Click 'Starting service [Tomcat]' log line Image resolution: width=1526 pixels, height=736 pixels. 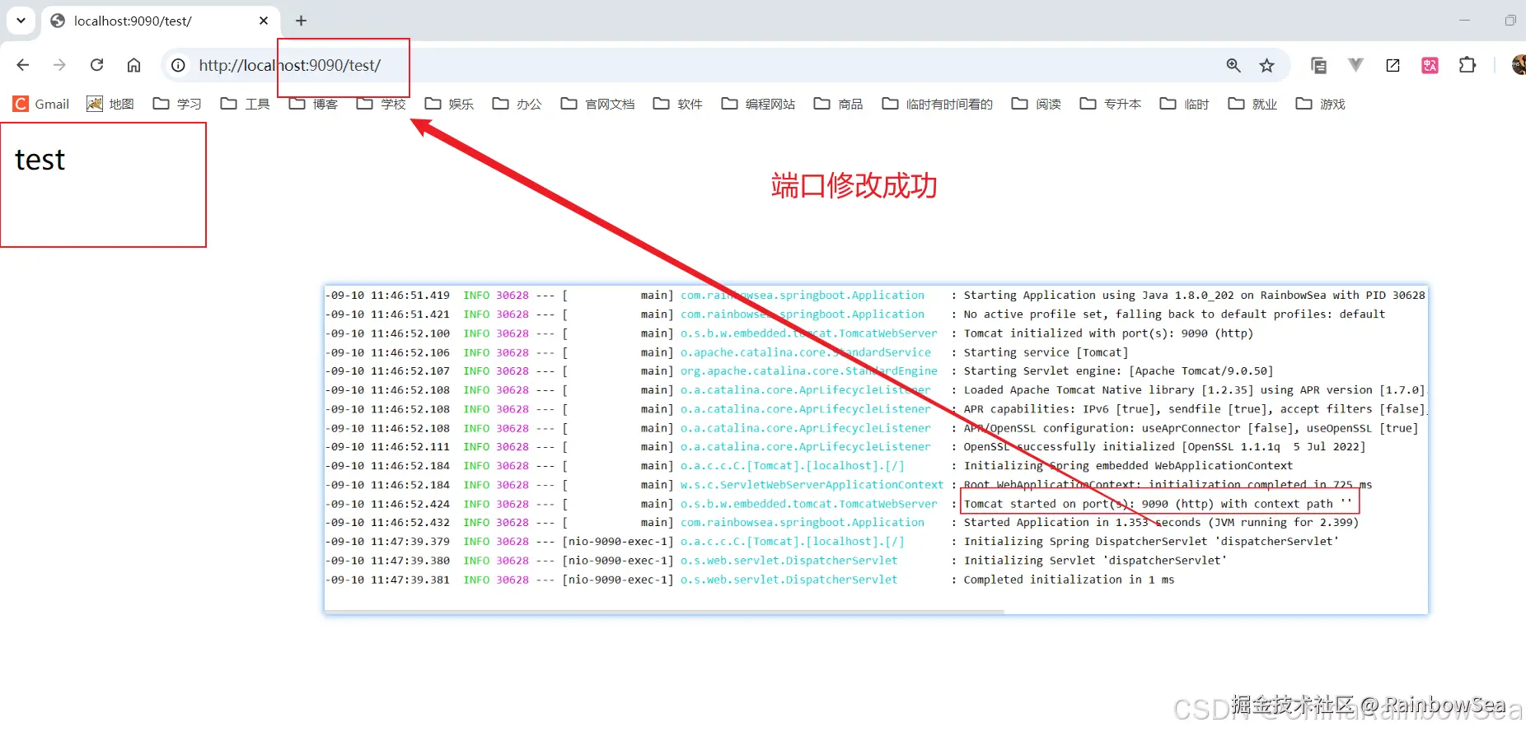tap(1046, 352)
